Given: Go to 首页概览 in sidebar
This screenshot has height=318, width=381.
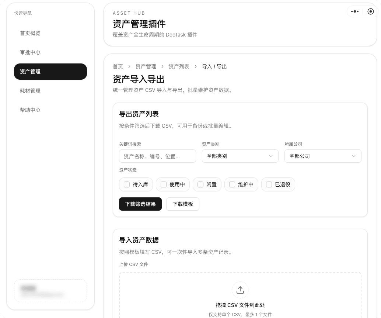Looking at the screenshot, I should click(50, 33).
